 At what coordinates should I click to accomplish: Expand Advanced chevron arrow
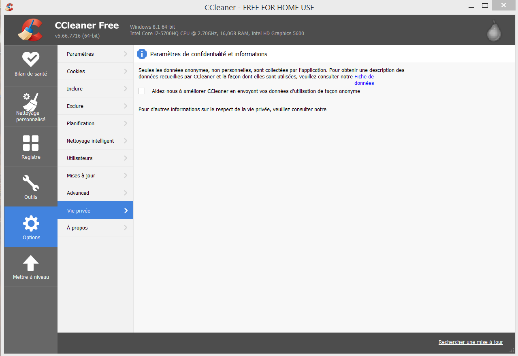[126, 193]
